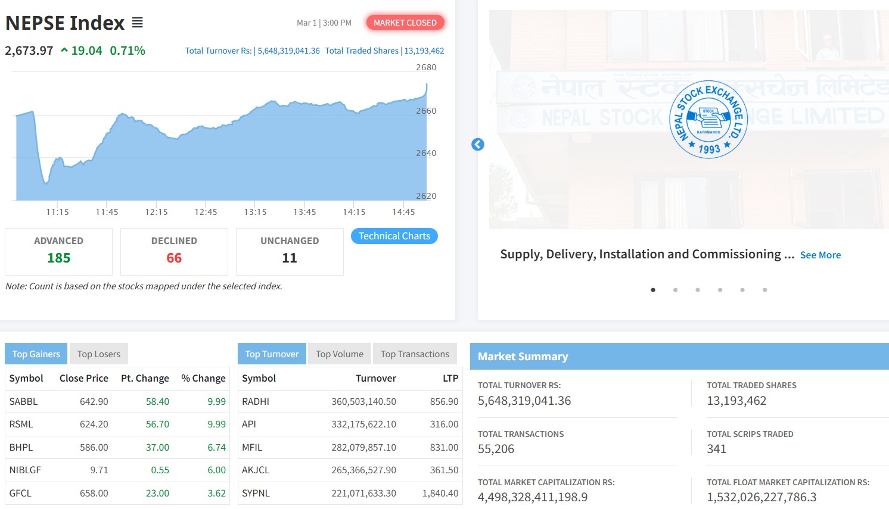Screen dimensions: 889x509
Task: Click the green up-arrow change indicator
Action: [64, 51]
